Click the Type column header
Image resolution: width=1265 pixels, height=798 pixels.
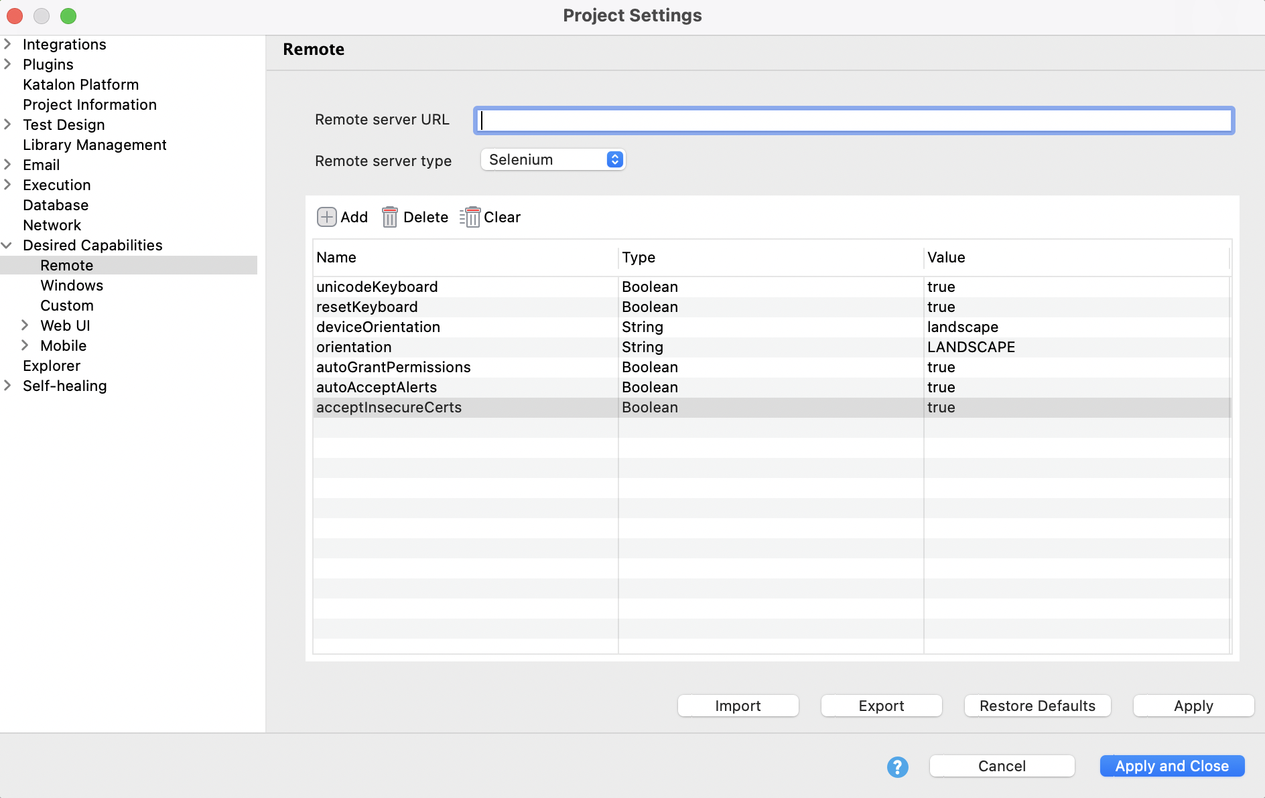pyautogui.click(x=771, y=258)
